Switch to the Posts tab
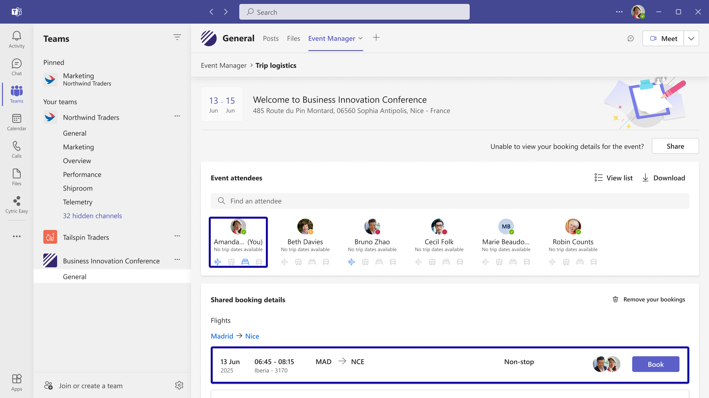 tap(270, 39)
